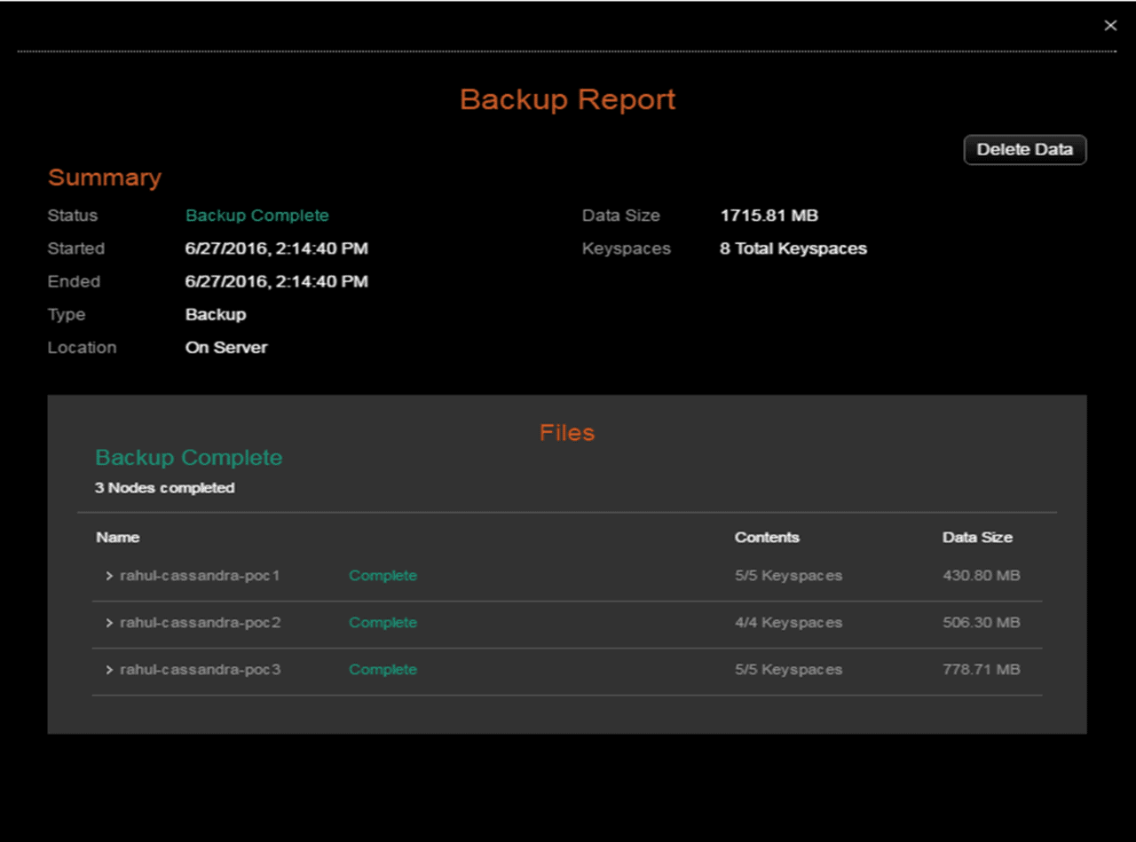1136x842 pixels.
Task: Expand the rahul-cassandra-poc2 row chevron
Action: (x=109, y=623)
